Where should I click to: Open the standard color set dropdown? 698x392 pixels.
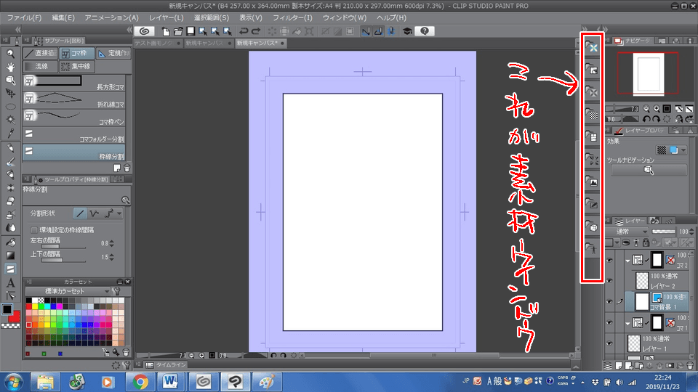point(68,291)
